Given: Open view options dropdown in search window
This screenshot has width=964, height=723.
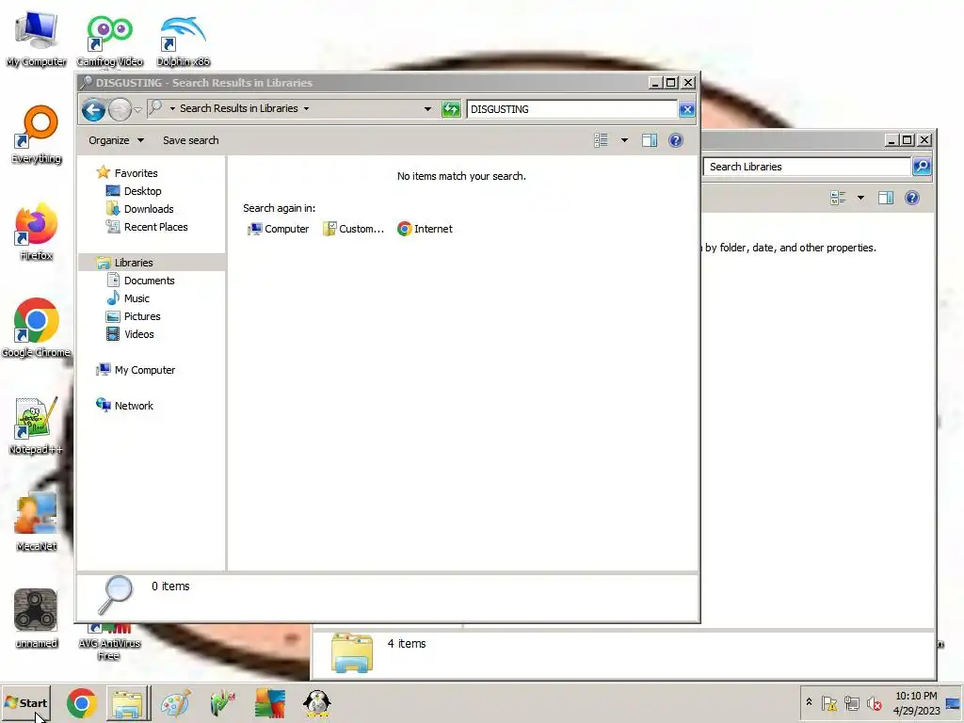Looking at the screenshot, I should coord(624,140).
